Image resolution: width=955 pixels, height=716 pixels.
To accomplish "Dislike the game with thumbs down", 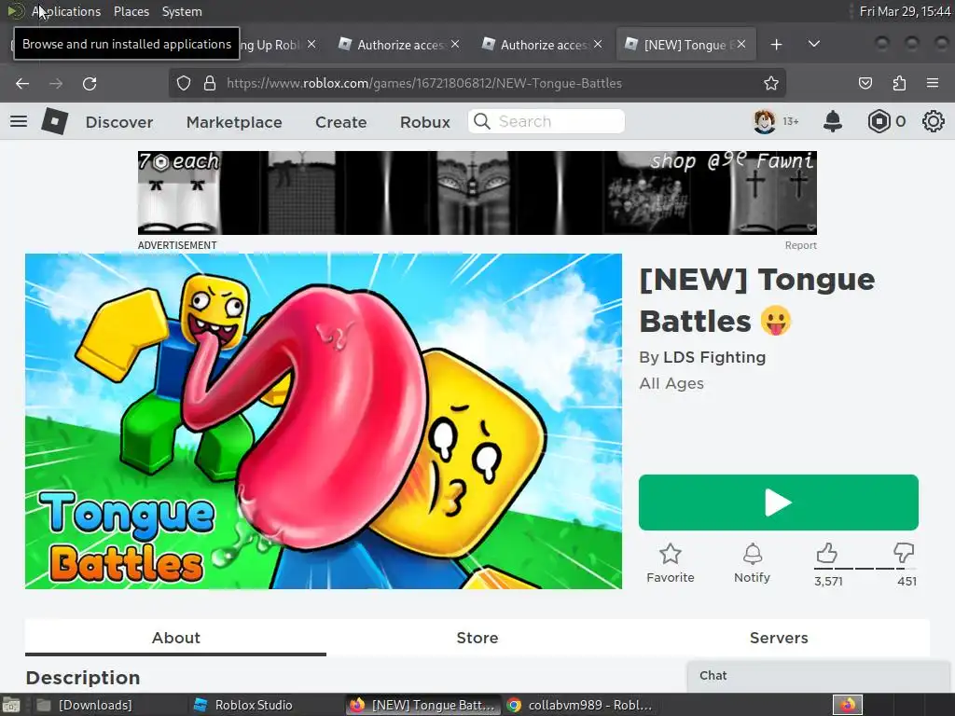I will (x=904, y=554).
